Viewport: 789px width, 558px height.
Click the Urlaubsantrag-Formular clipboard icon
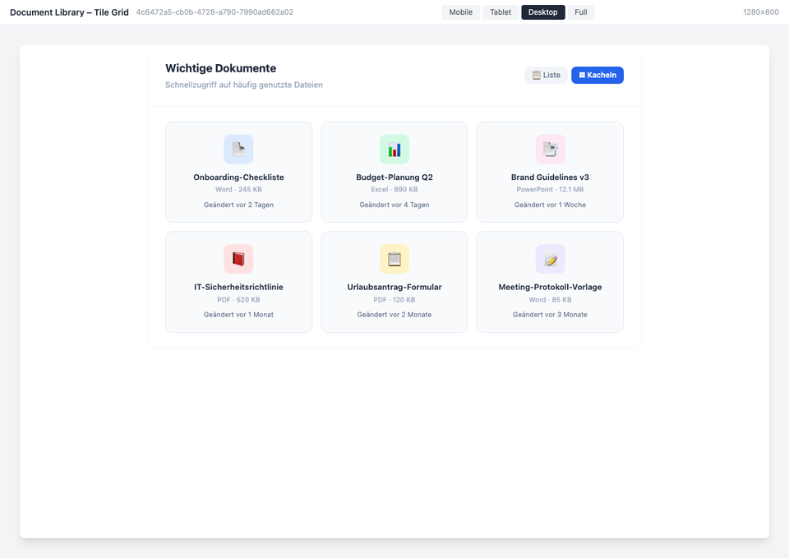[394, 259]
